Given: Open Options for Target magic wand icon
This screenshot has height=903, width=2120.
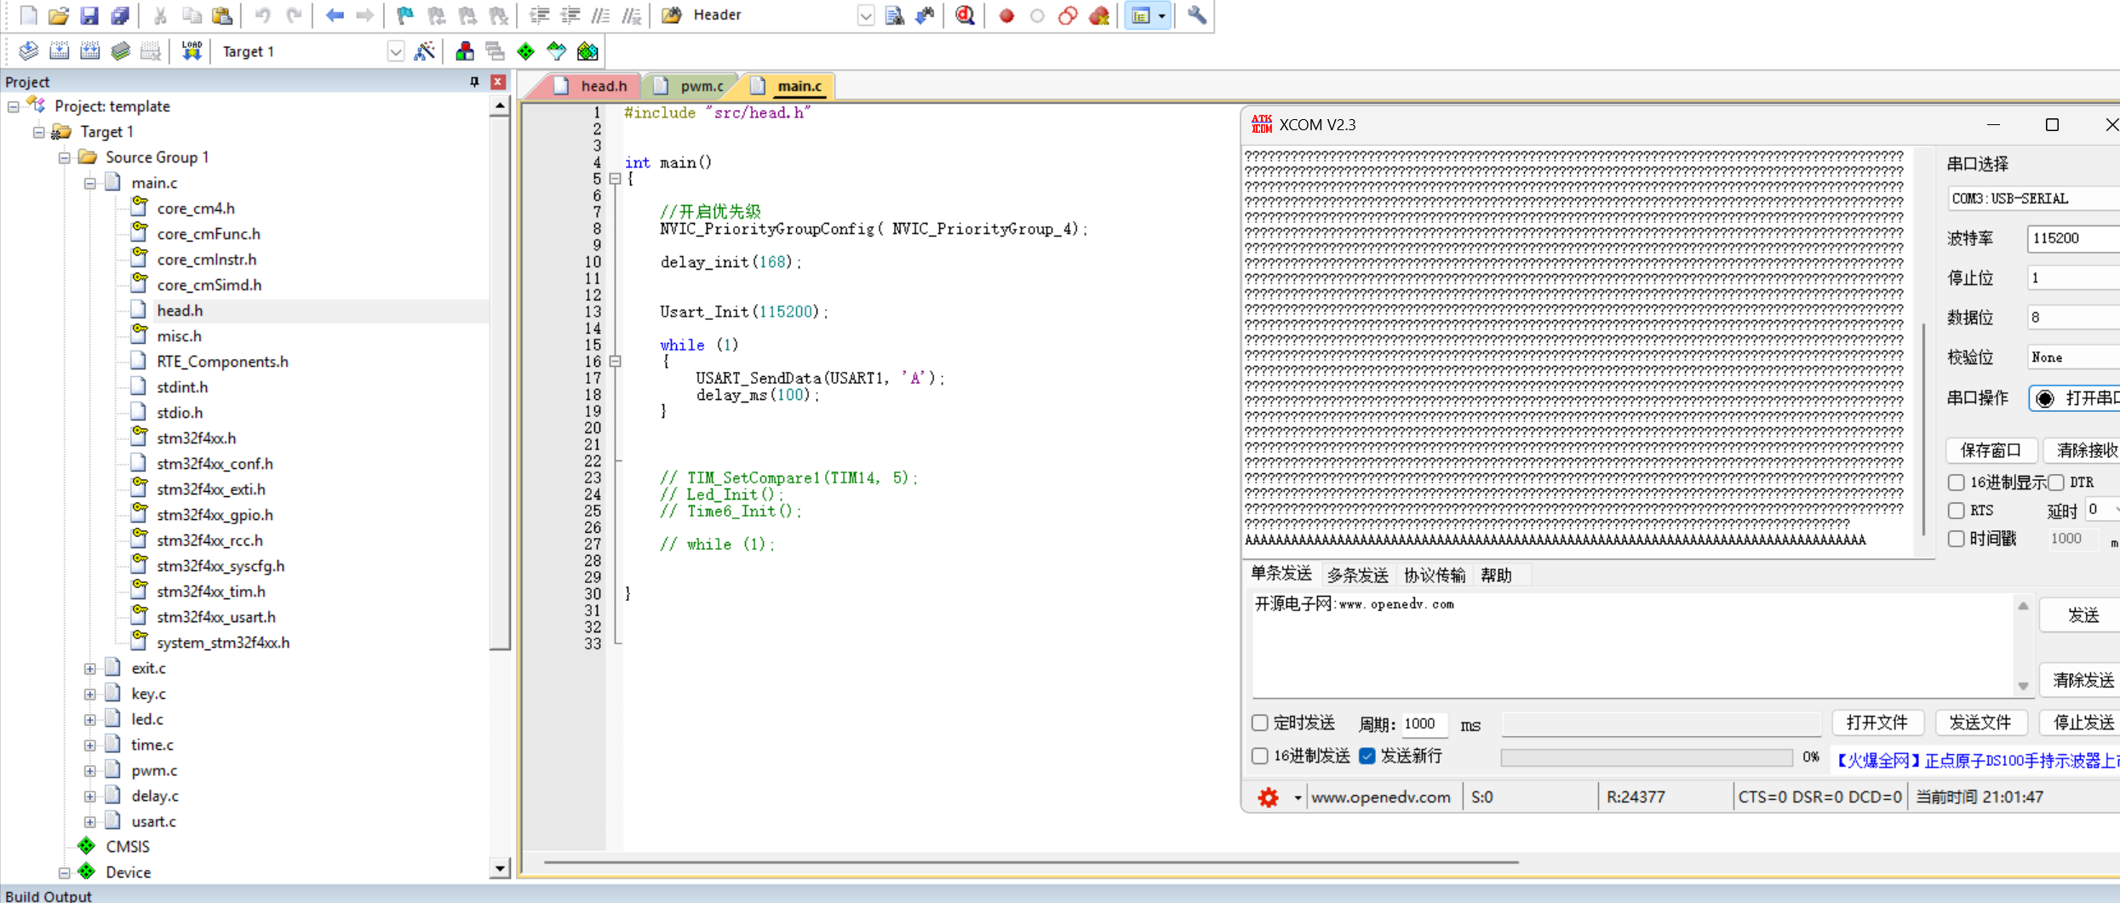Looking at the screenshot, I should pos(424,51).
